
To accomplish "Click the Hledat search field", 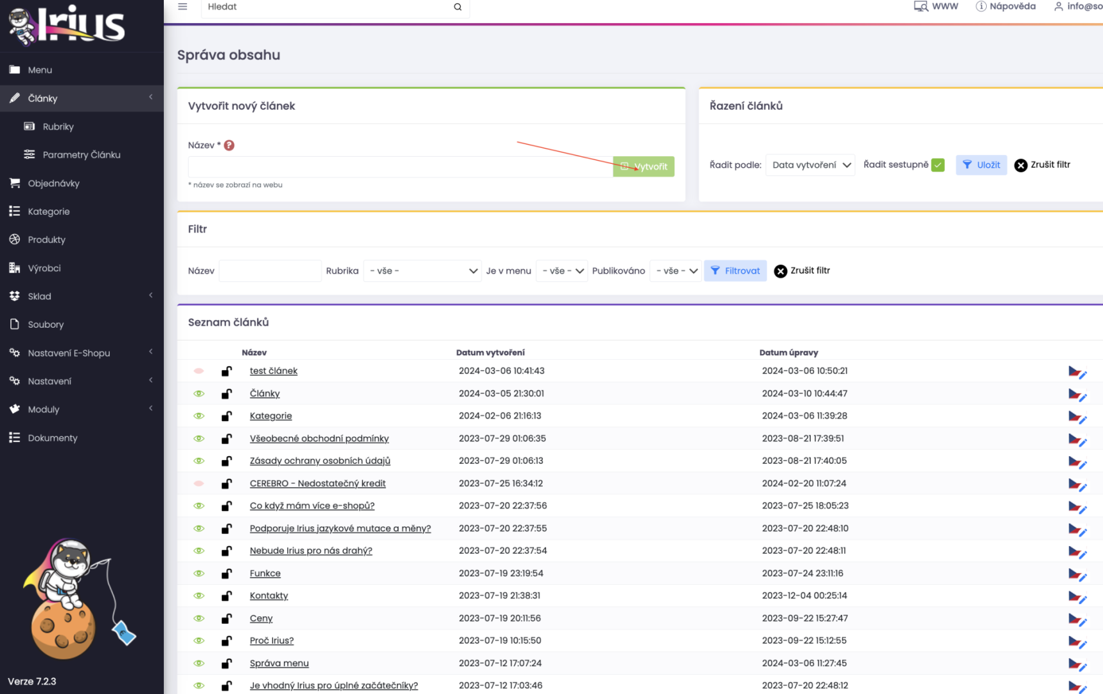I will coord(328,7).
